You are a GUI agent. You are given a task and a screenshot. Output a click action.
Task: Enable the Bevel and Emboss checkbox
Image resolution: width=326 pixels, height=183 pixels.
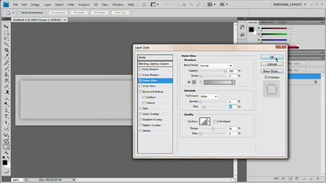click(141, 91)
